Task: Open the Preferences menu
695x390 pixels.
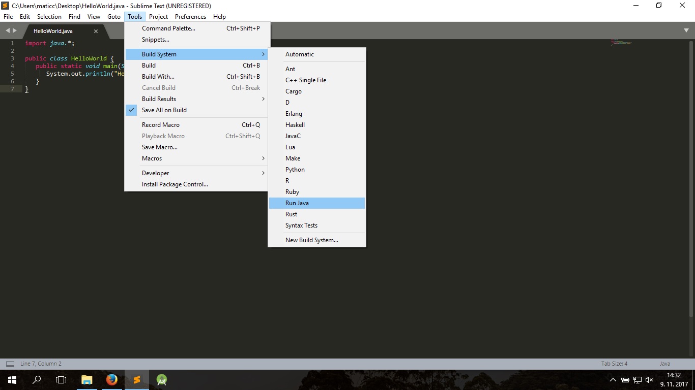Action: pos(190,17)
